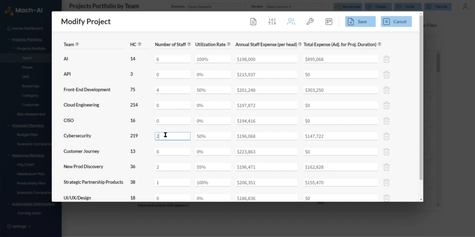Image resolution: width=475 pixels, height=237 pixels.
Task: Delete the Strategic Partnership Products row
Action: click(x=386, y=182)
